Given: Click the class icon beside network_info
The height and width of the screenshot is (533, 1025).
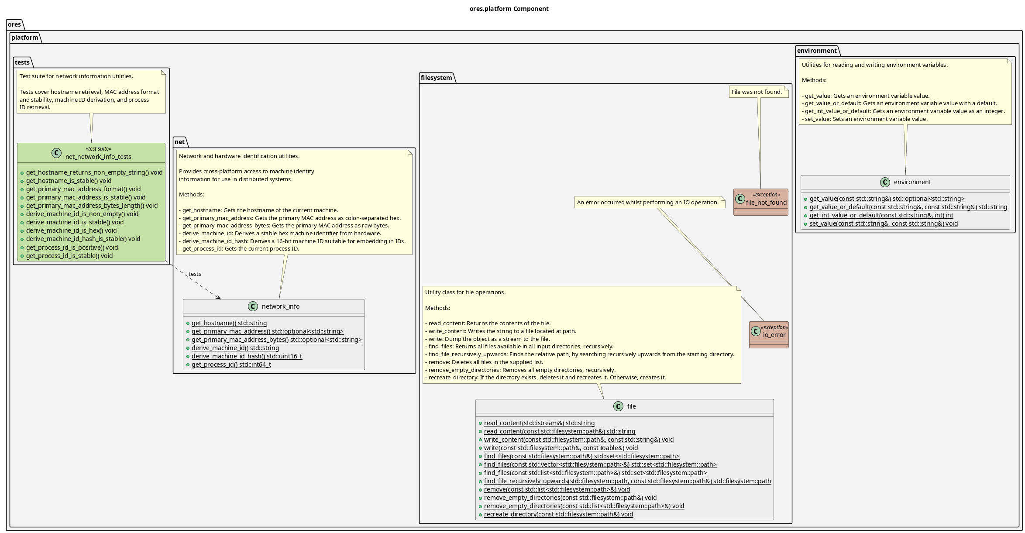Looking at the screenshot, I should click(253, 306).
